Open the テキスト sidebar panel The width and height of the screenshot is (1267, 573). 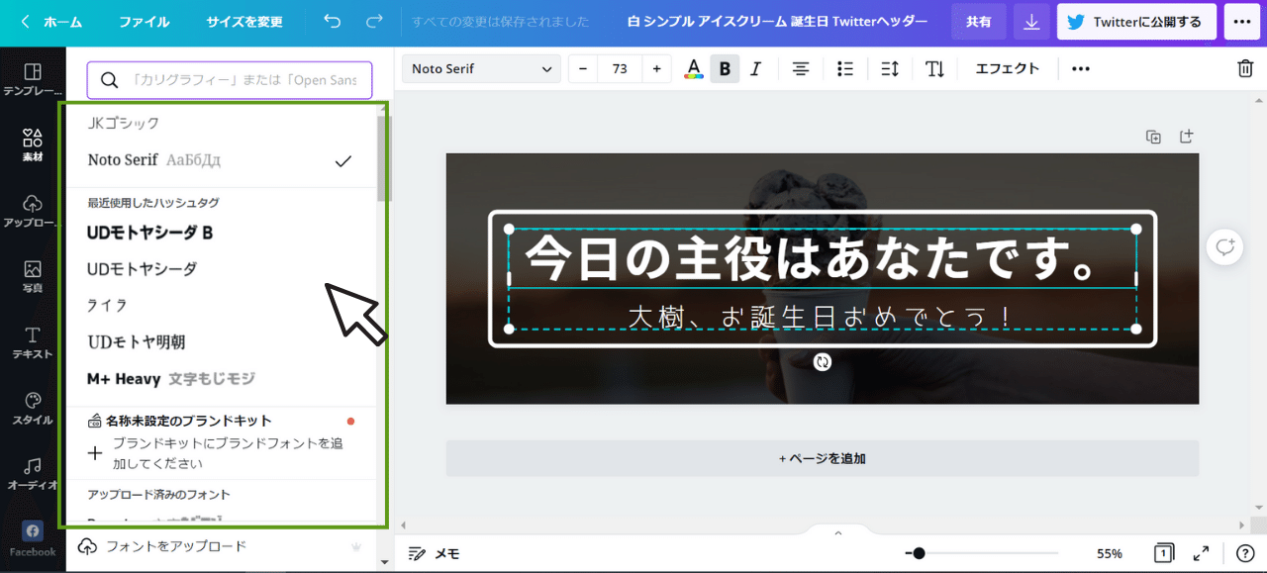[33, 342]
